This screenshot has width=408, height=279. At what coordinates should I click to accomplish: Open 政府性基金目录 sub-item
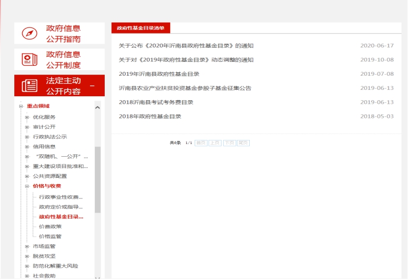tap(61, 217)
